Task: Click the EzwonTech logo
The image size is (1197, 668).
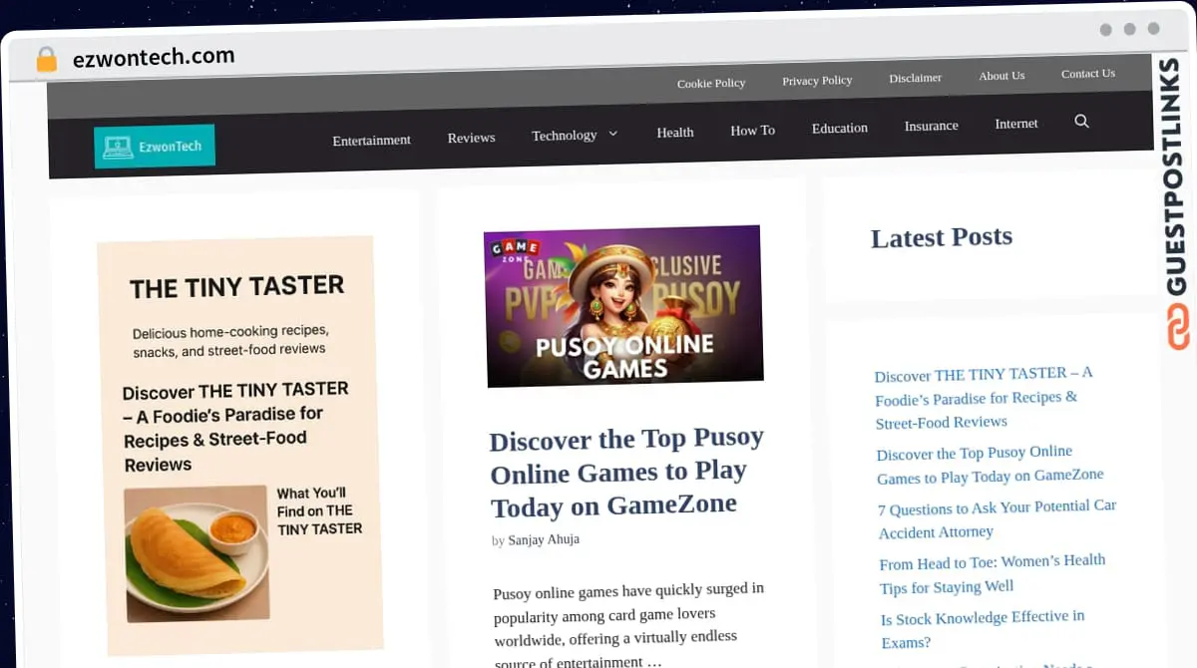Action: click(155, 146)
